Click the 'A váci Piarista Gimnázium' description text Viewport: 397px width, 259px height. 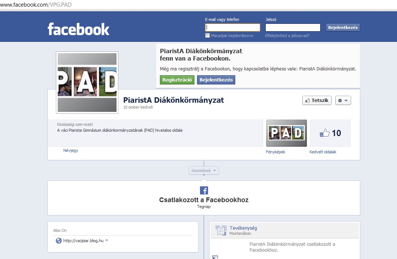(x=120, y=130)
